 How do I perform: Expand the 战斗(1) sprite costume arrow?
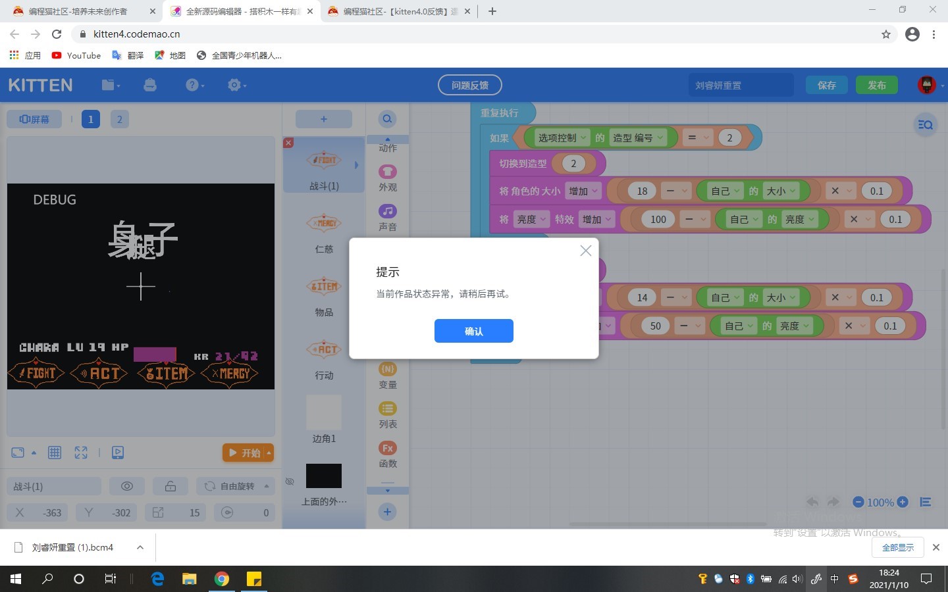point(356,165)
